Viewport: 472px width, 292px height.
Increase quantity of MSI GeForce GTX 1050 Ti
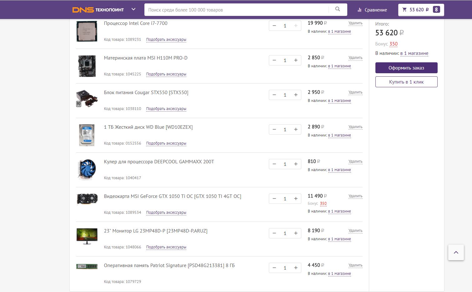pyautogui.click(x=296, y=199)
